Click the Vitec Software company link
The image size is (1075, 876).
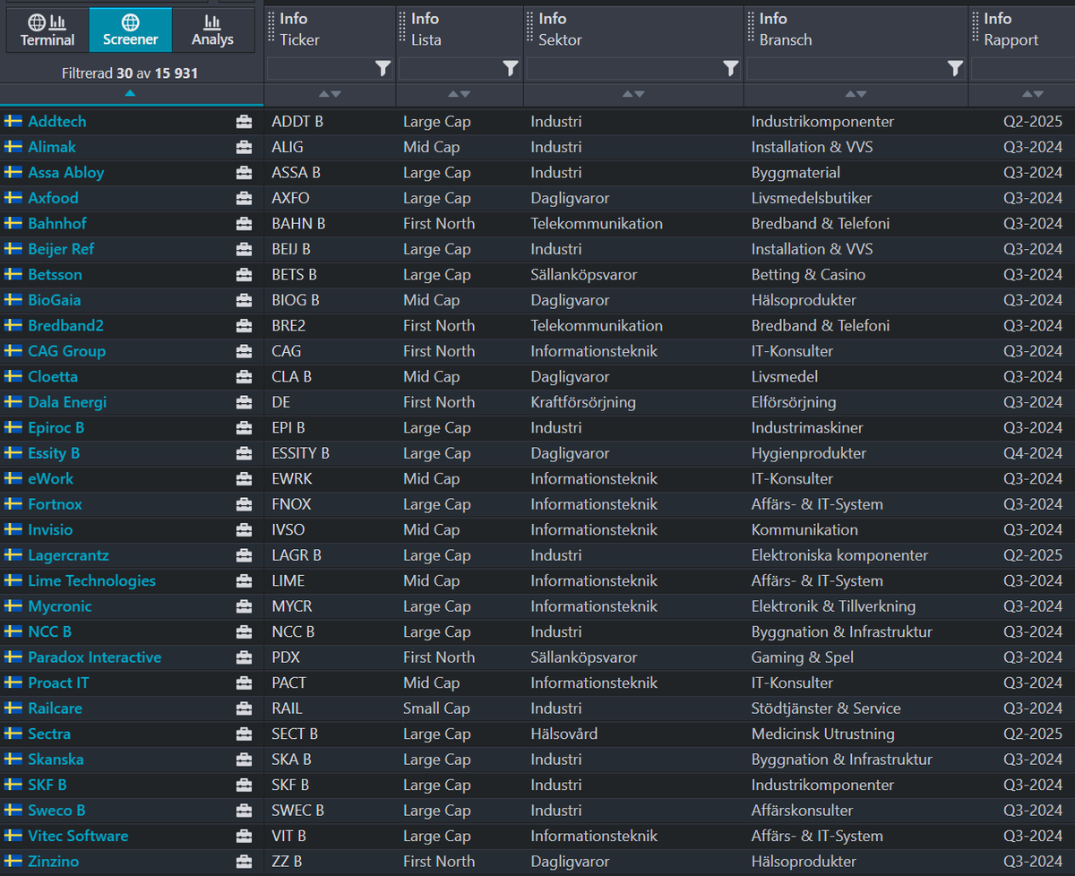pos(78,837)
